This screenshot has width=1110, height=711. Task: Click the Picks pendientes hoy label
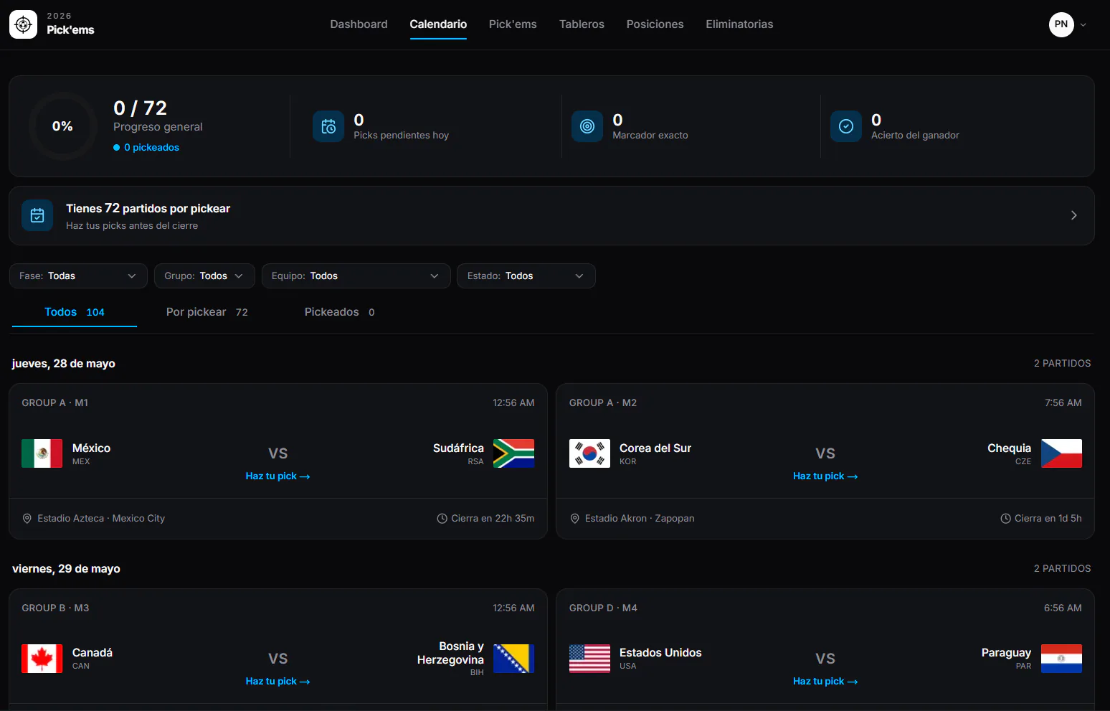tap(401, 135)
